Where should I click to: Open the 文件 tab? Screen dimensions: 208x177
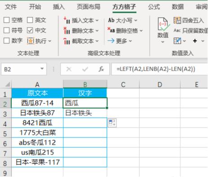click(10, 7)
